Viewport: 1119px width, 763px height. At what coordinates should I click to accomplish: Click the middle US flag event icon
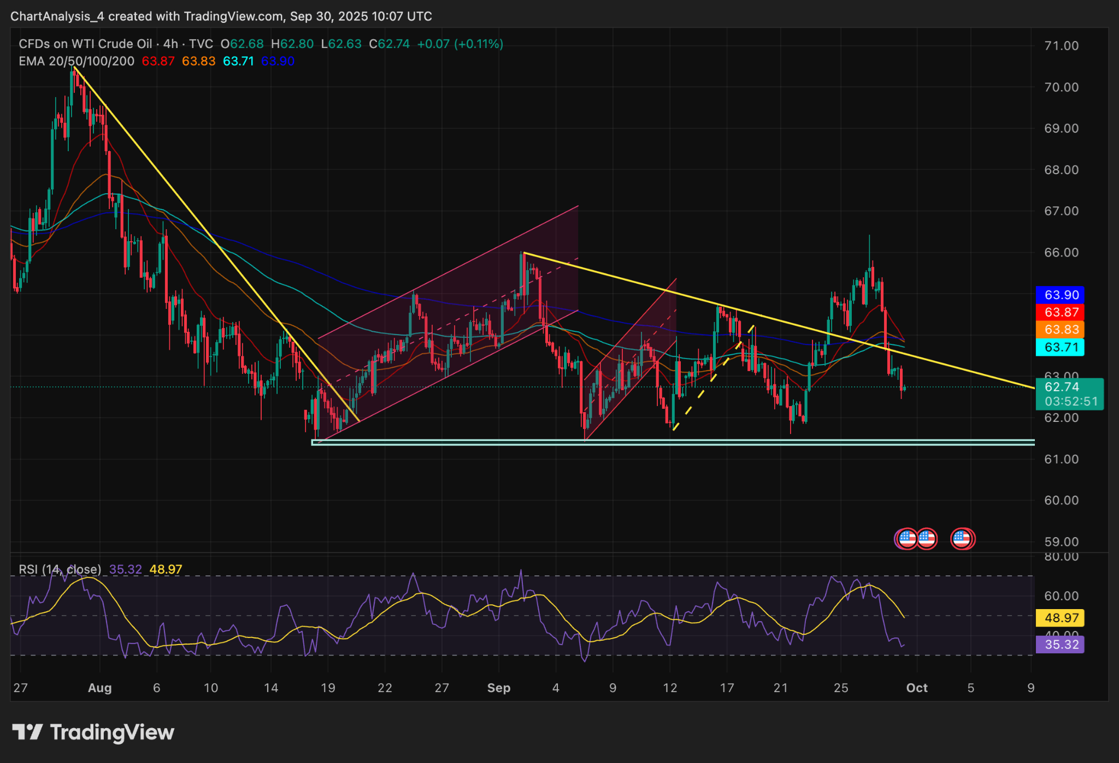(x=926, y=538)
